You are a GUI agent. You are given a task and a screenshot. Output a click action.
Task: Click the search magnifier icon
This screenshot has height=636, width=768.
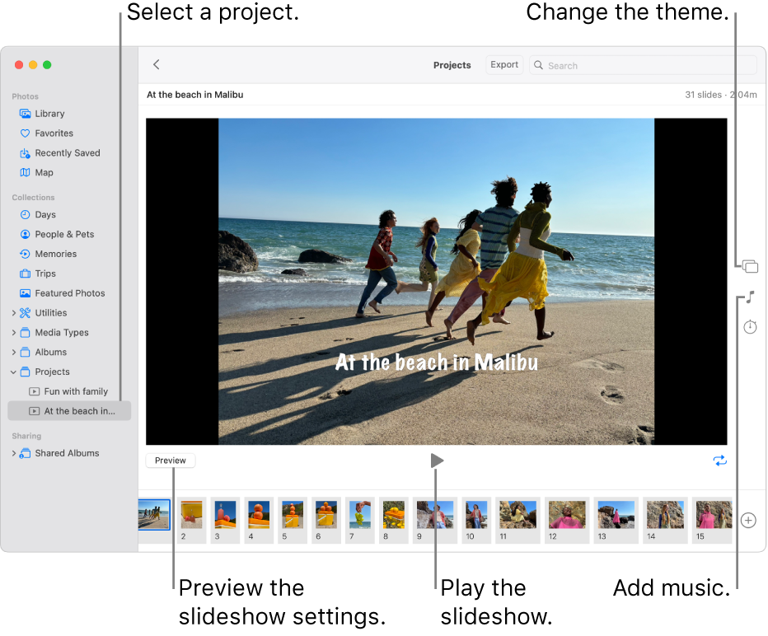click(x=538, y=65)
